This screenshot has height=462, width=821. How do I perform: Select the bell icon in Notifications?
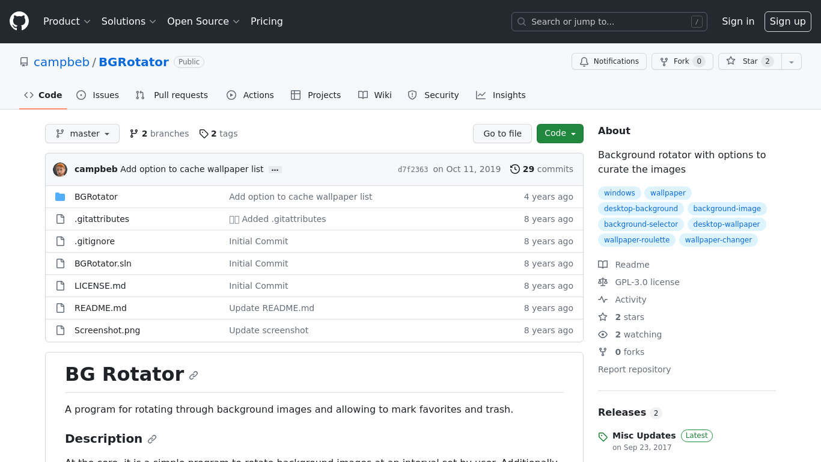click(x=584, y=61)
